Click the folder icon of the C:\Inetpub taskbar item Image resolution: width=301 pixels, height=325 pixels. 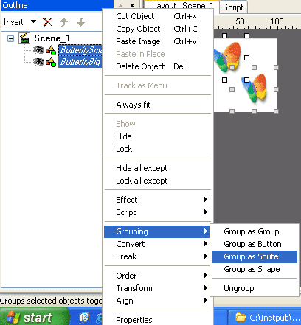[x=241, y=318]
